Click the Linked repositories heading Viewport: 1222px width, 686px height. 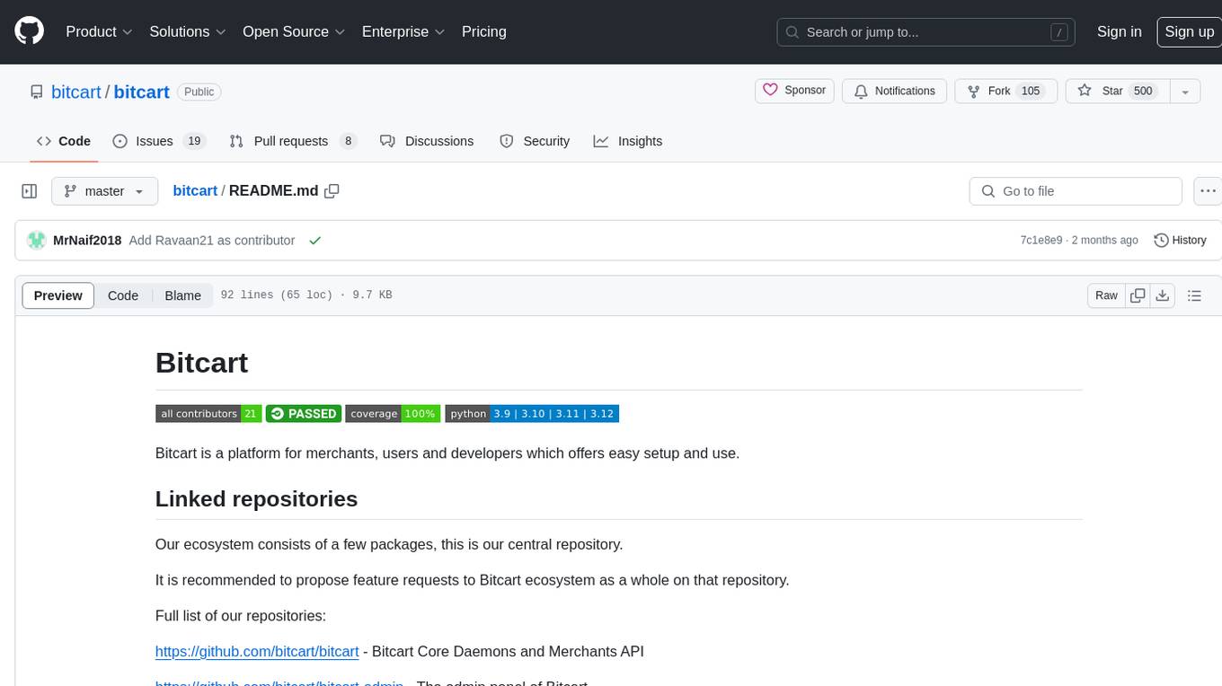pyautogui.click(x=256, y=499)
